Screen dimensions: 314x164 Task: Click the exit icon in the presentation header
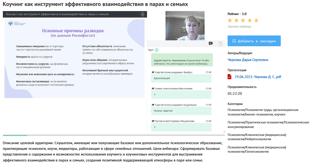click(x=142, y=14)
